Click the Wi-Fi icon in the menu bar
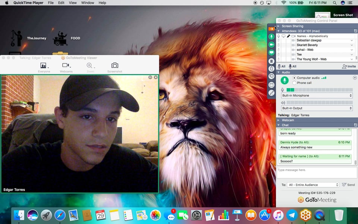358x224 pixels. coord(284,3)
